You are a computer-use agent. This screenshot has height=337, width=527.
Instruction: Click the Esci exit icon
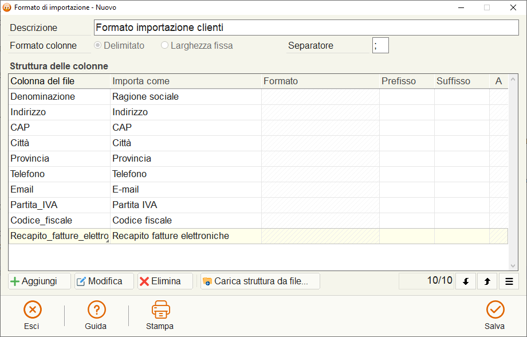(x=32, y=309)
